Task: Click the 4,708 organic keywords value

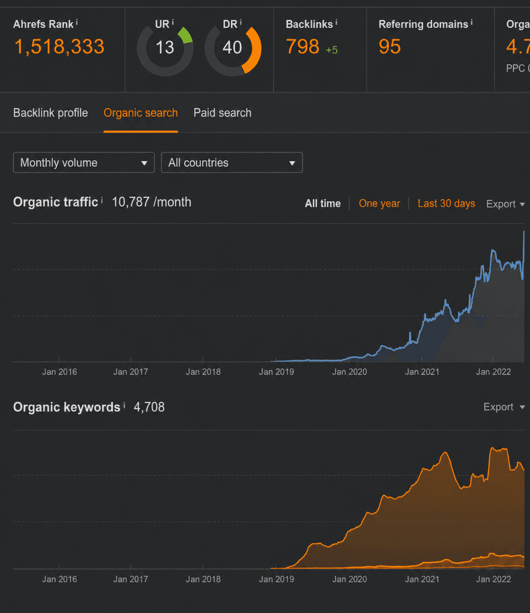Action: point(149,407)
